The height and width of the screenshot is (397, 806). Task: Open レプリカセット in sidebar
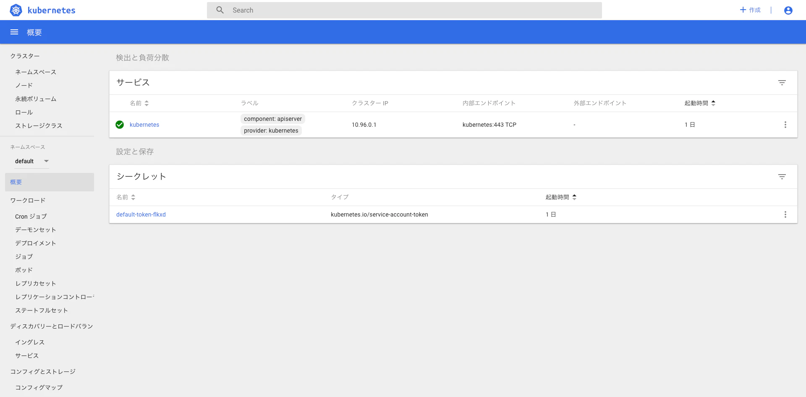[x=36, y=284]
